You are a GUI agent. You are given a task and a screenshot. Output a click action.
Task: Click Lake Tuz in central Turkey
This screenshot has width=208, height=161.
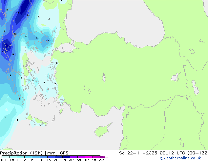pos(104,78)
